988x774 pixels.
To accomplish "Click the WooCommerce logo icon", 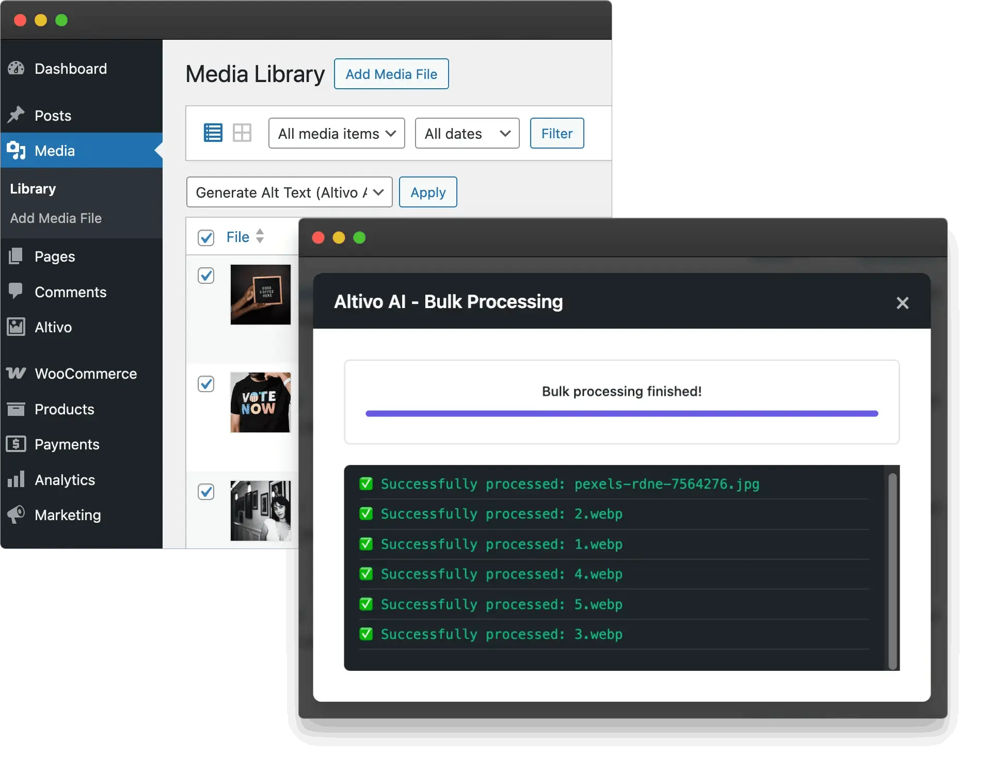I will pyautogui.click(x=16, y=373).
